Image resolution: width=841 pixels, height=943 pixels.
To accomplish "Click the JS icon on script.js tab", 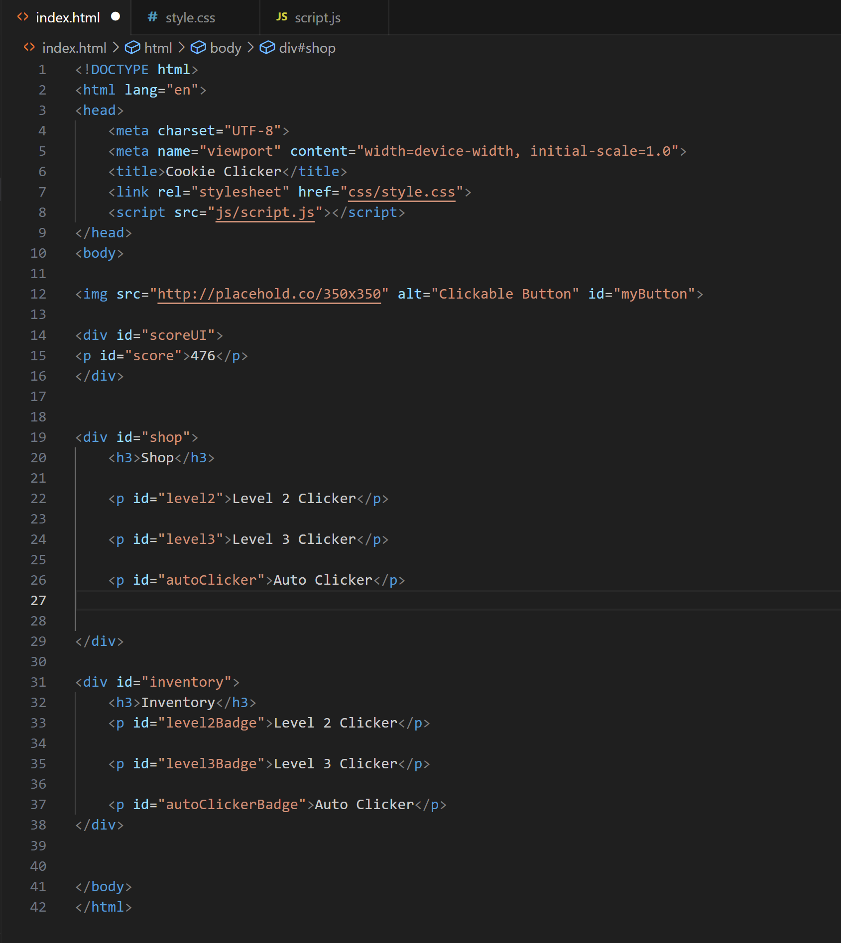I will click(x=282, y=17).
